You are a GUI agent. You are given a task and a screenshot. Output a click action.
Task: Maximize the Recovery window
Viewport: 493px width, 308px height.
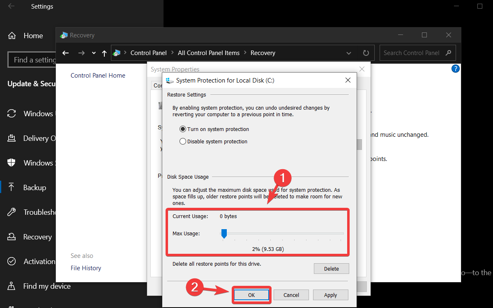tap(424, 35)
